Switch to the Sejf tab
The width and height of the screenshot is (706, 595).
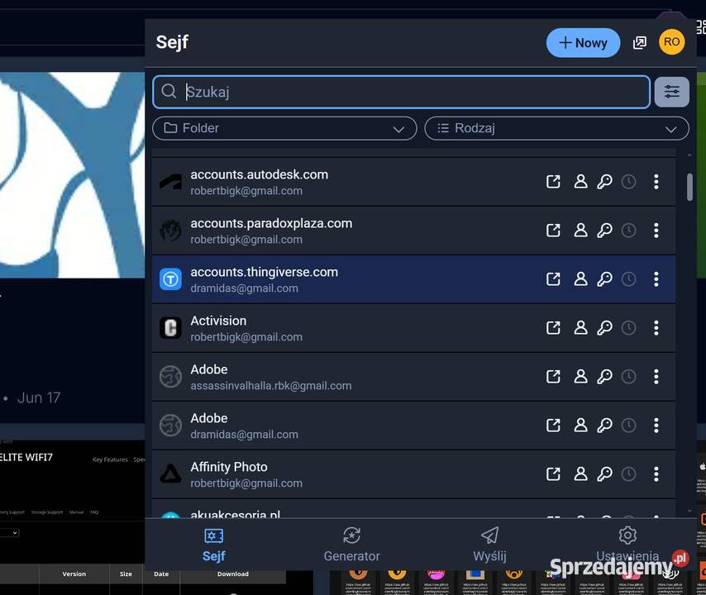(214, 545)
